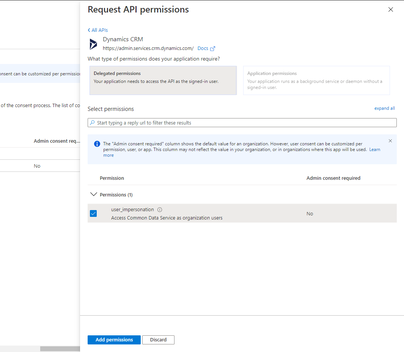The width and height of the screenshot is (404, 352).
Task: Click the permissions filter search box
Action: coord(243,123)
